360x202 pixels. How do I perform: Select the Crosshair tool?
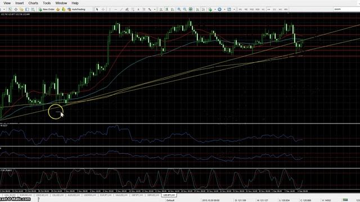point(103,10)
